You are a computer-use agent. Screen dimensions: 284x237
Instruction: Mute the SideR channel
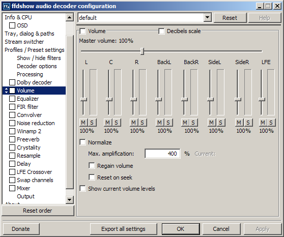[239, 123]
